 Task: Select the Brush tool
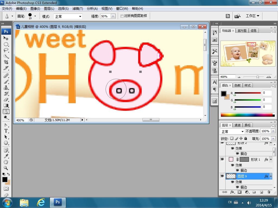pos(6,82)
